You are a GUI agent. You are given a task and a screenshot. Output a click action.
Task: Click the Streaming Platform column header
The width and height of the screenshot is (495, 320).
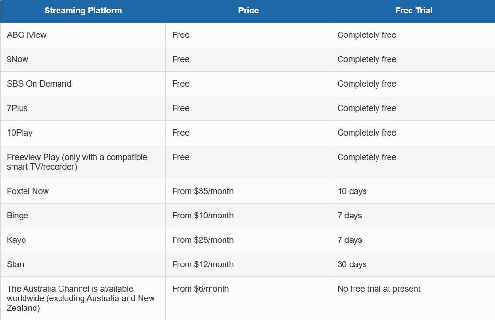click(83, 11)
